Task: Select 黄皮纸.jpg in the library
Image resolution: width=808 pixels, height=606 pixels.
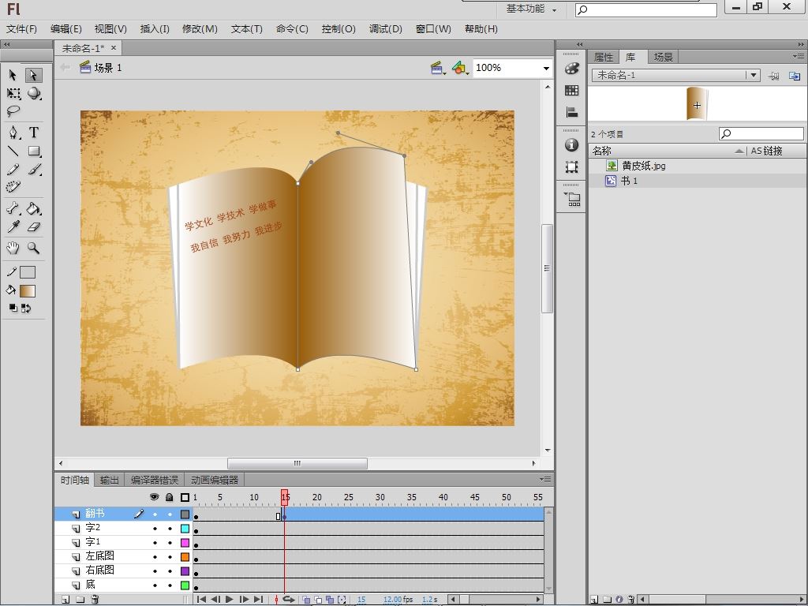Action: tap(643, 166)
